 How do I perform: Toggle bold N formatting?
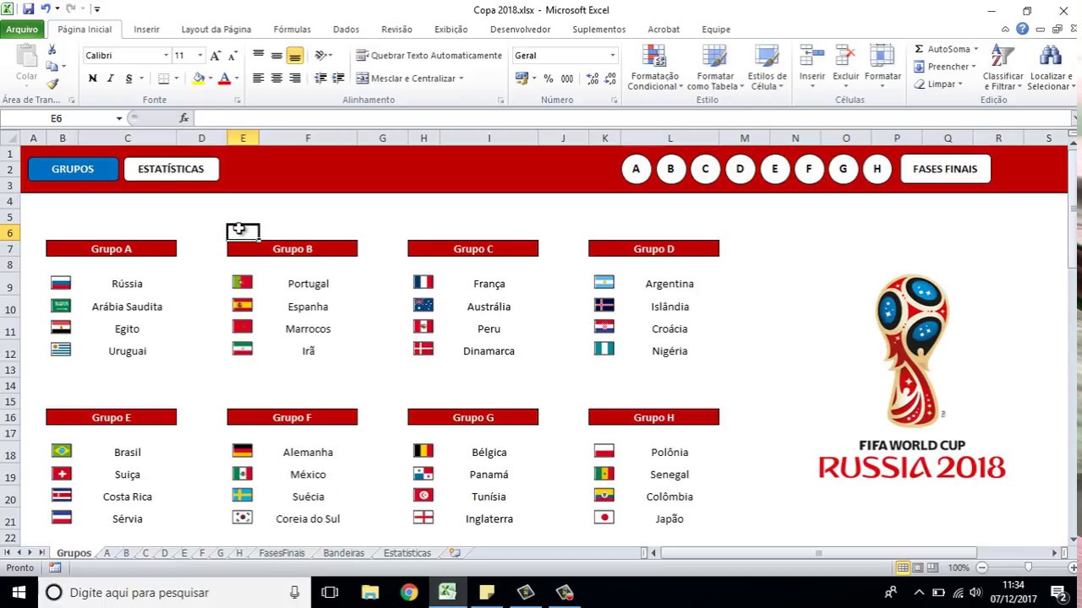(92, 79)
